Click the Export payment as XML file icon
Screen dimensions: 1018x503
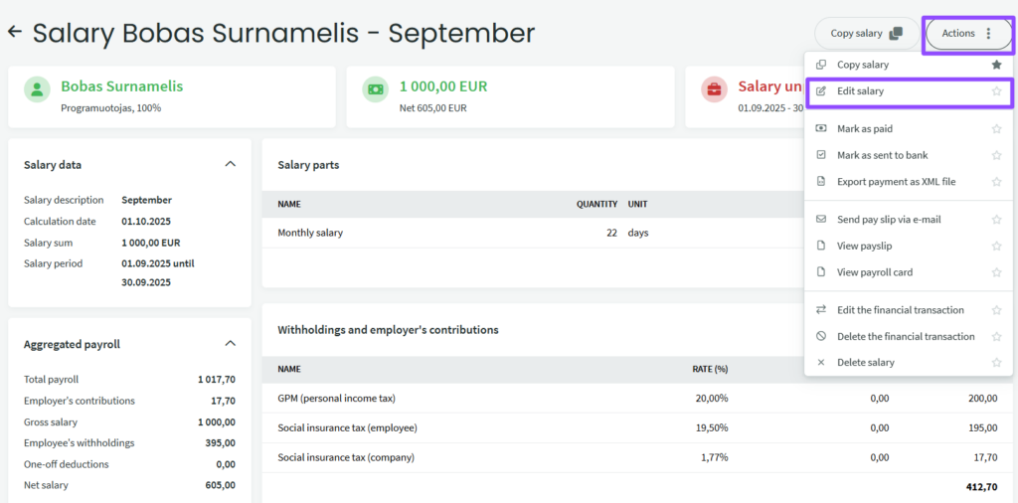point(821,182)
